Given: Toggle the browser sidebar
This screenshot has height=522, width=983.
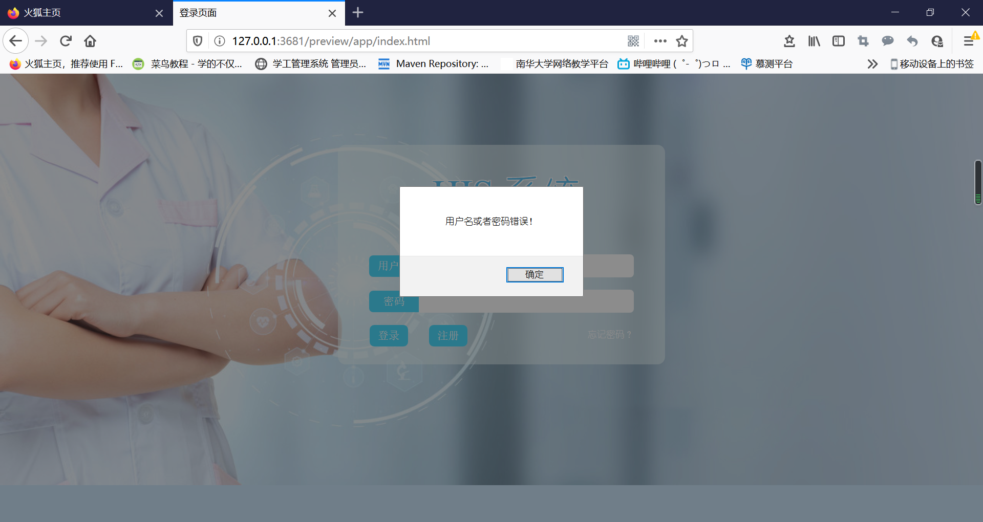Looking at the screenshot, I should coord(838,41).
